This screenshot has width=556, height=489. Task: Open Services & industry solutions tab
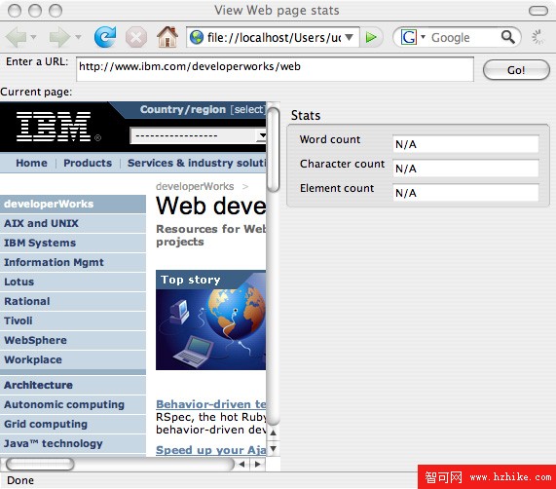click(197, 163)
